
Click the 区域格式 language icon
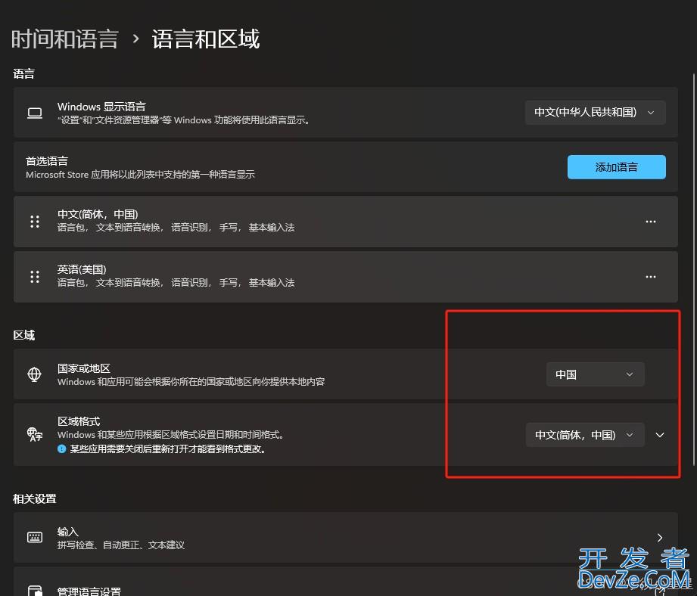[x=35, y=434]
